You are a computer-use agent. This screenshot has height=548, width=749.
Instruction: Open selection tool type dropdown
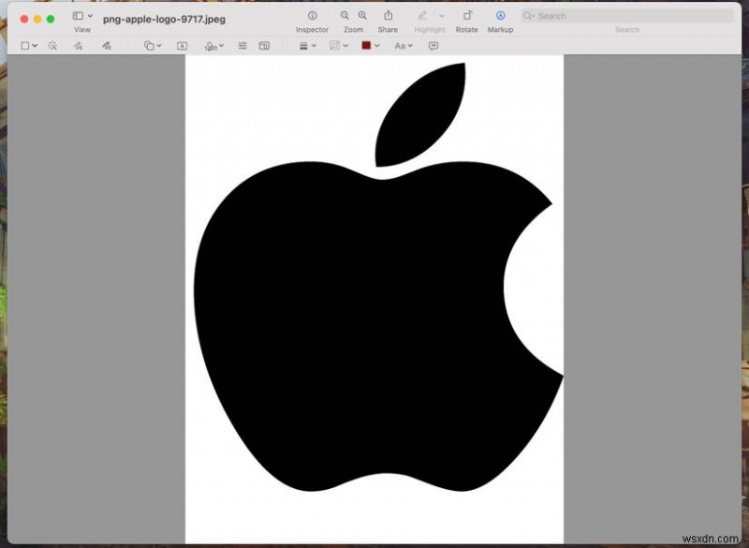35,46
